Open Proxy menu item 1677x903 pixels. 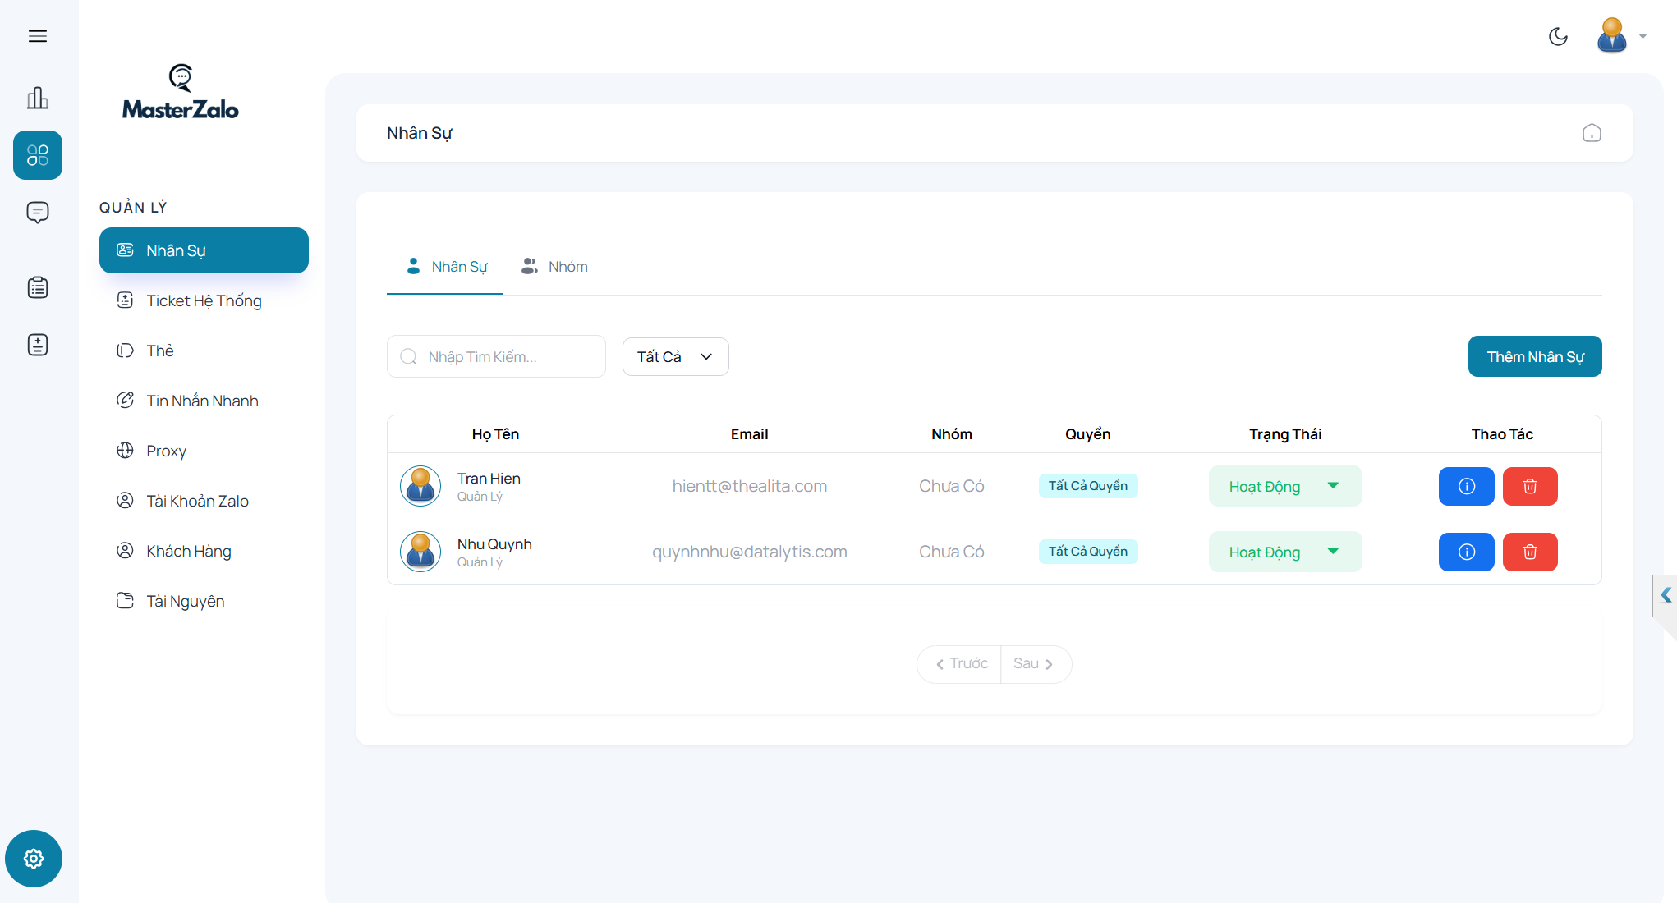tap(204, 451)
